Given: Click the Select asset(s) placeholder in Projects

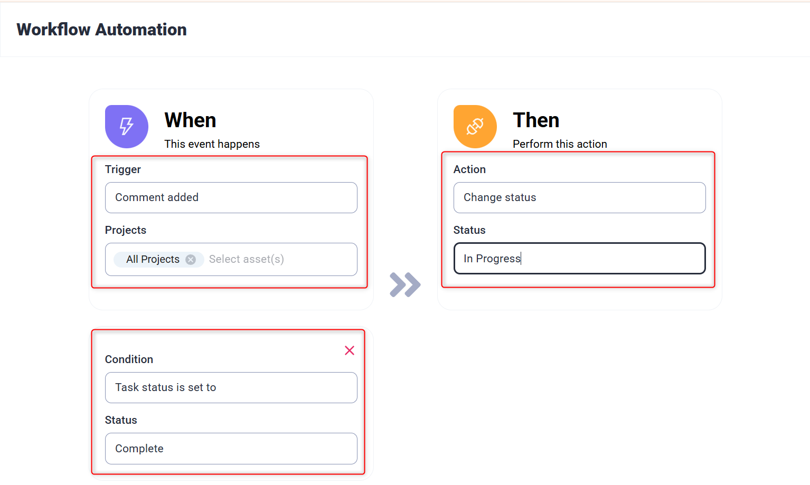Looking at the screenshot, I should click(247, 259).
